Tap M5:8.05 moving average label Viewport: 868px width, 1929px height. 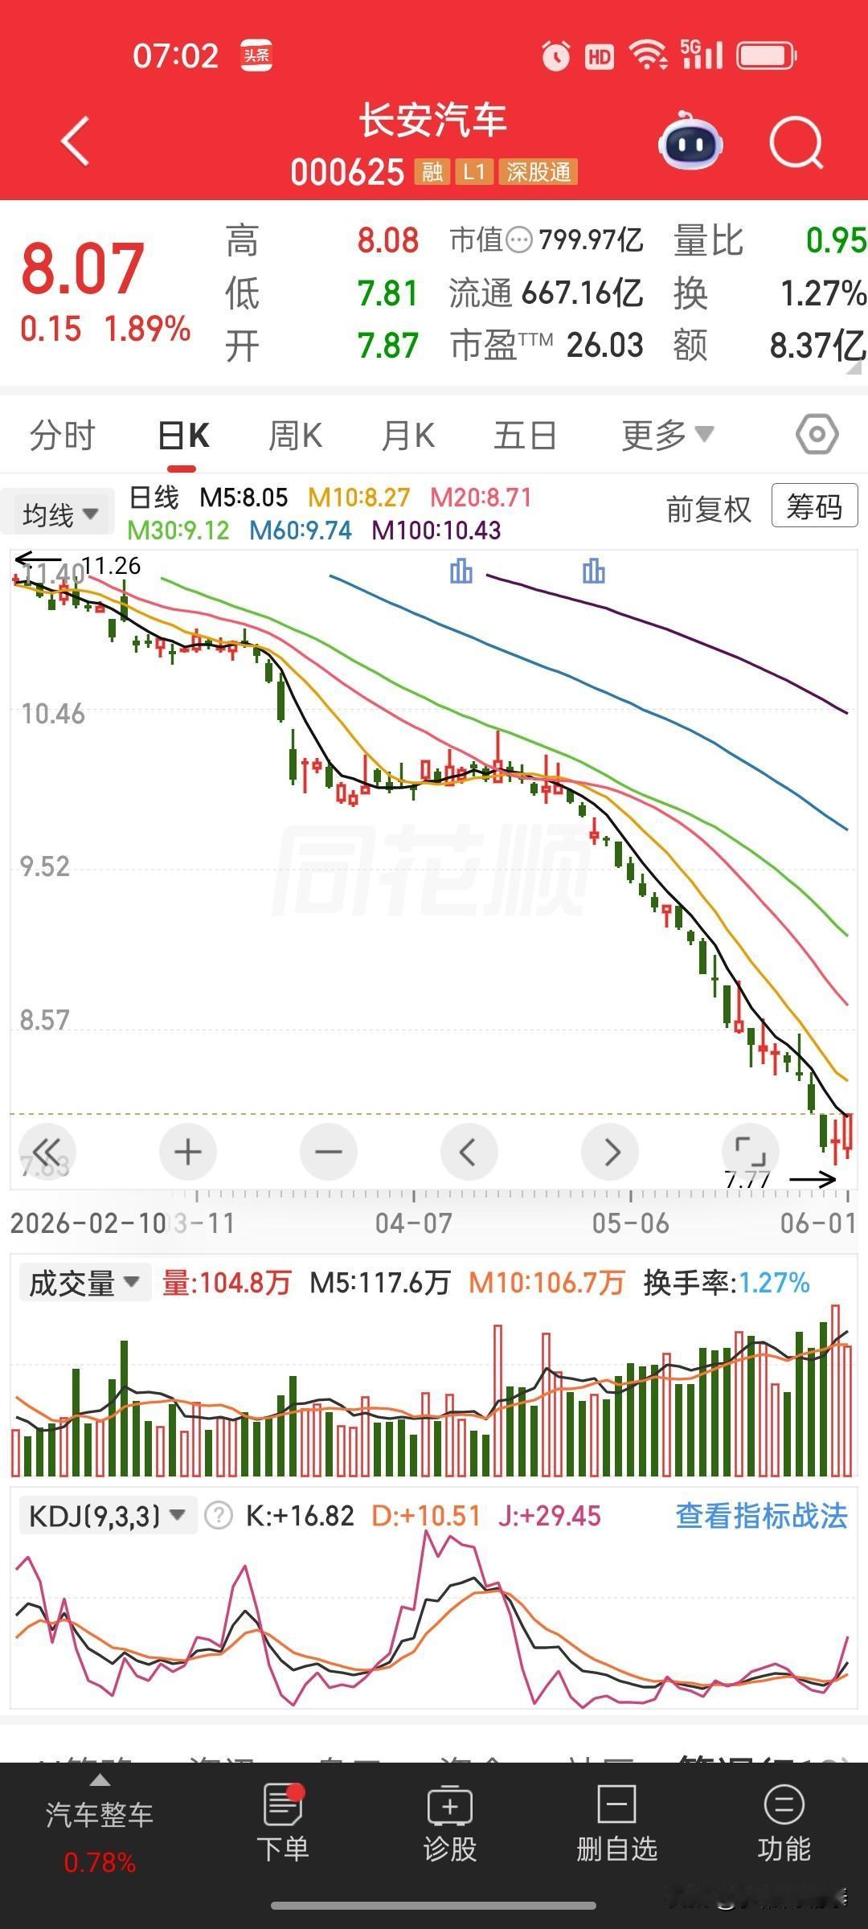pyautogui.click(x=244, y=498)
